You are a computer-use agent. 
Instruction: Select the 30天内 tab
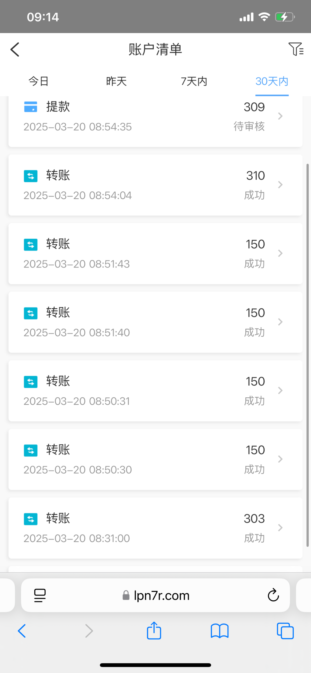coord(272,81)
